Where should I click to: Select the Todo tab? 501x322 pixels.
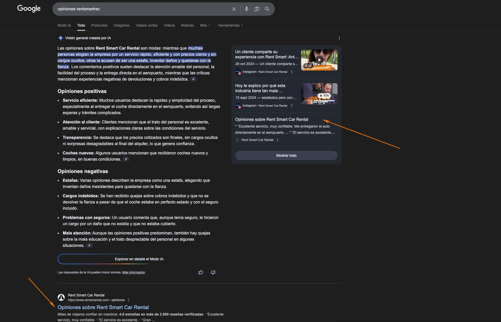point(81,25)
